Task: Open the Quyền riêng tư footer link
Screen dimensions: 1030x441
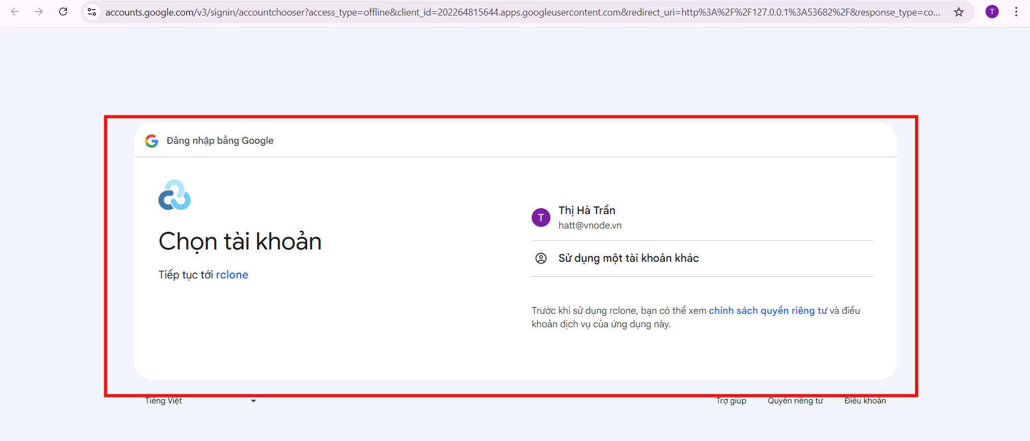Action: click(795, 401)
